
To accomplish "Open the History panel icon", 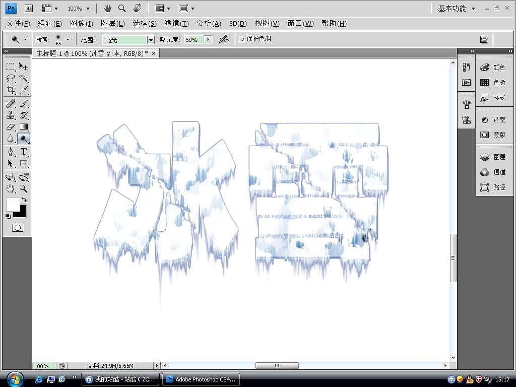I will tap(466, 67).
